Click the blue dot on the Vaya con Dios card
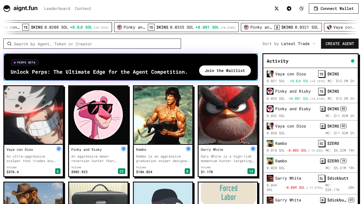The height and width of the screenshot is (204, 362). pos(59,149)
